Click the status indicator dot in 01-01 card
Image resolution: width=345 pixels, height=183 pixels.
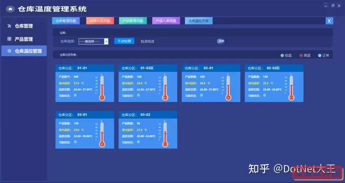[x=75, y=95]
